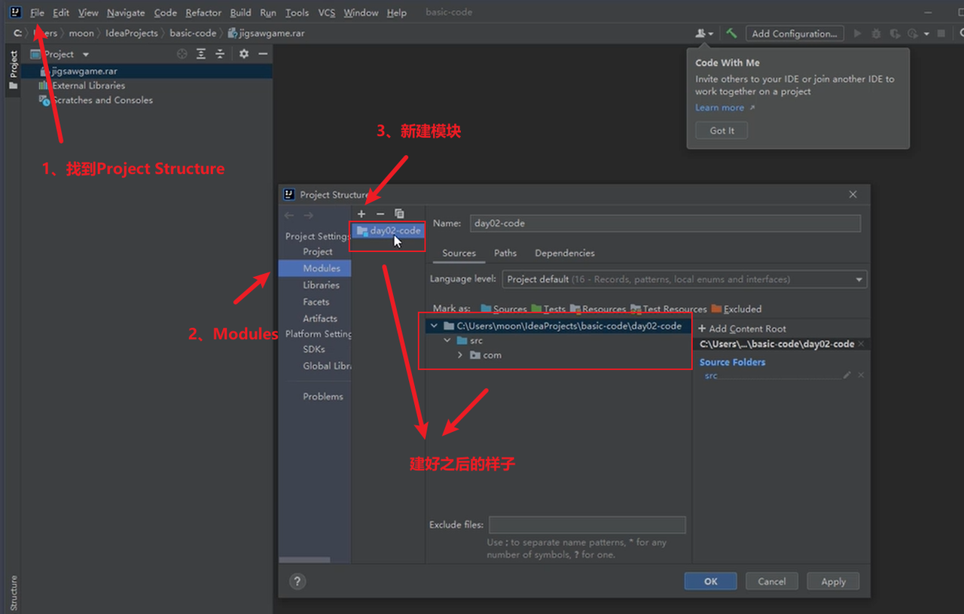Click the Copy module icon

(399, 214)
